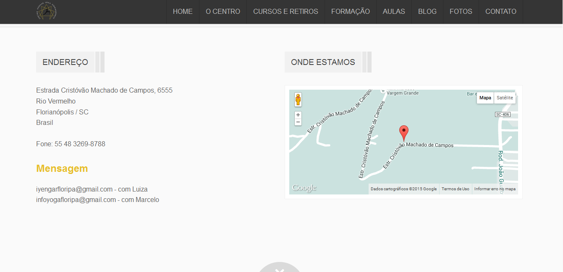Click the Florianópolis / SC line
Image resolution: width=563 pixels, height=272 pixels.
(x=62, y=112)
